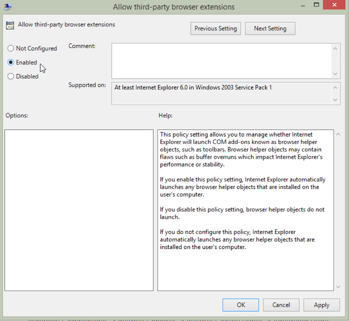Click the Previous Setting button

pyautogui.click(x=215, y=28)
